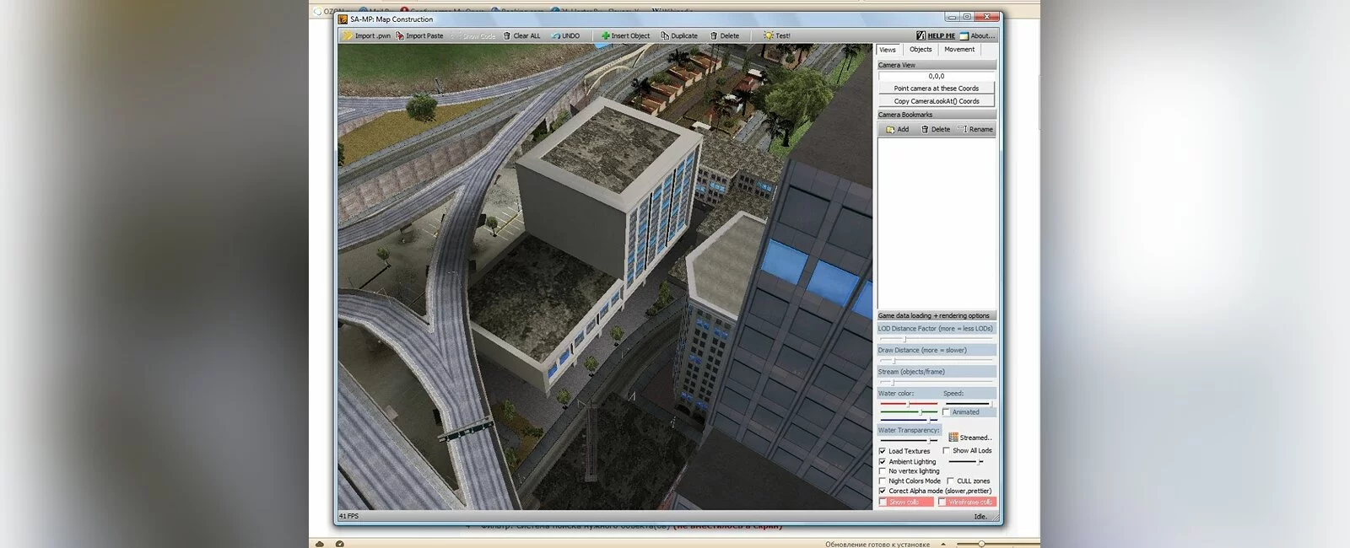Screen dimensions: 1350x548
Task: Click Duplicate in the toolbar
Action: [679, 35]
